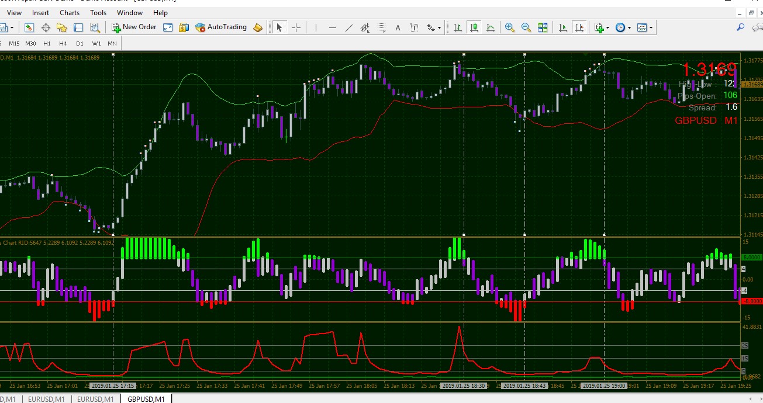Expand the Periods clock dropdown arrow

(629, 27)
